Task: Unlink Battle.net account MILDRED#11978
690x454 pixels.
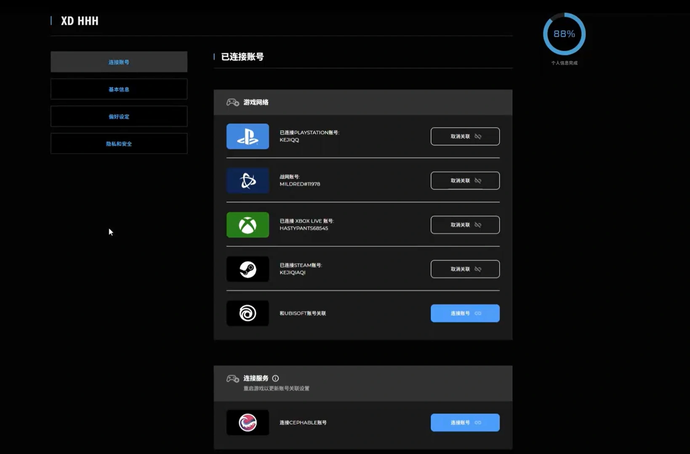Action: coord(465,181)
